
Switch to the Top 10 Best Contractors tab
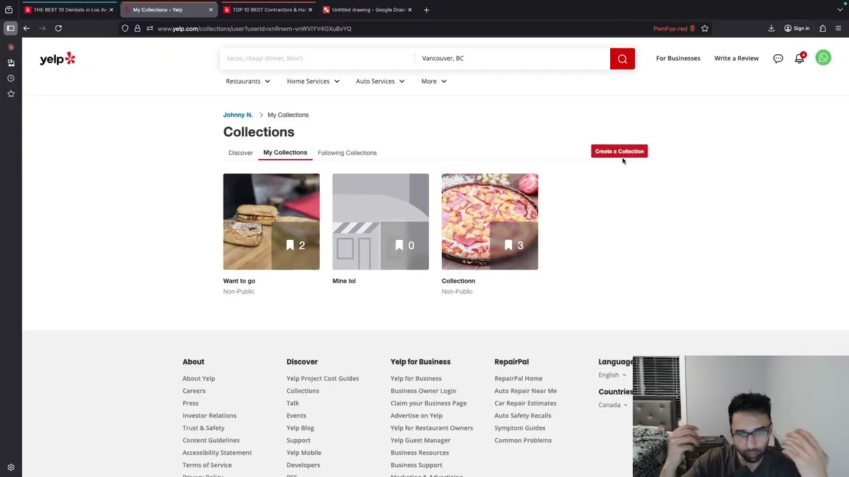(x=269, y=10)
